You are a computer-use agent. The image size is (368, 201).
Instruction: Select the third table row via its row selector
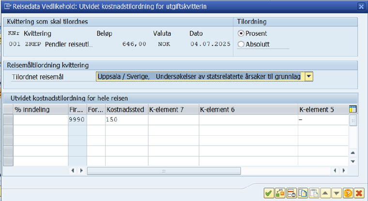(8, 141)
